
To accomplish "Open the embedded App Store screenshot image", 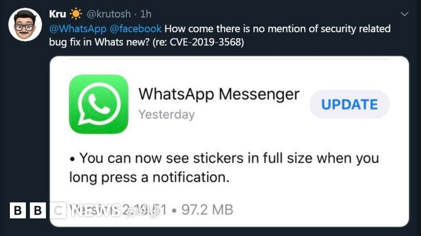I will (x=229, y=141).
